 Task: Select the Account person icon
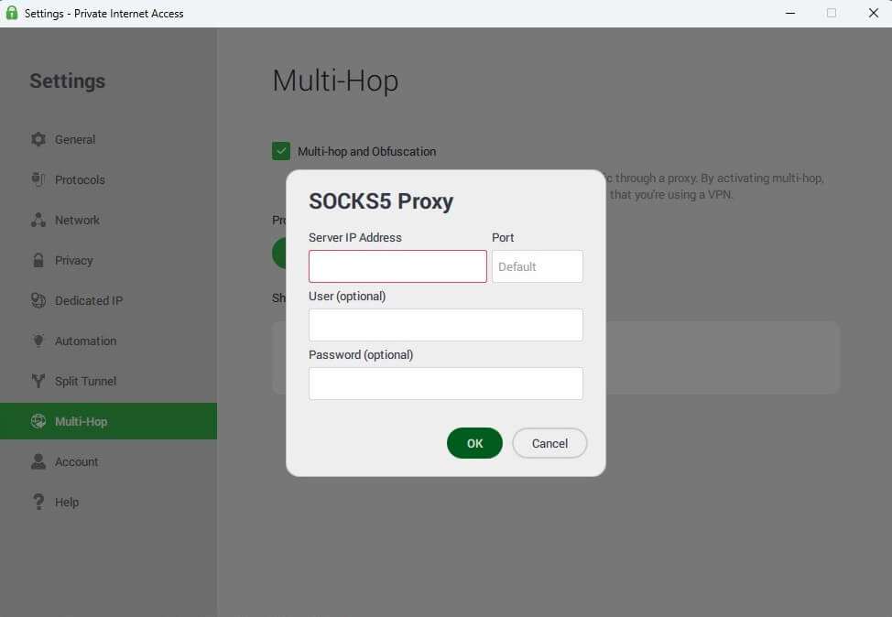(x=38, y=461)
